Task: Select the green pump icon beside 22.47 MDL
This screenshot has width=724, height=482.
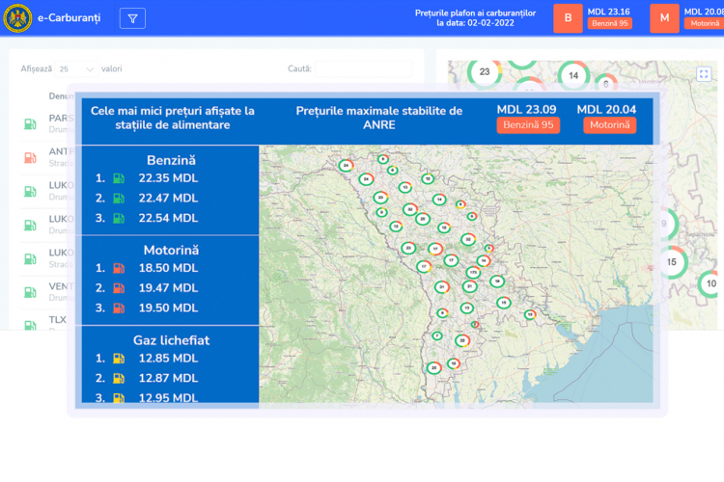Action: pos(119,199)
